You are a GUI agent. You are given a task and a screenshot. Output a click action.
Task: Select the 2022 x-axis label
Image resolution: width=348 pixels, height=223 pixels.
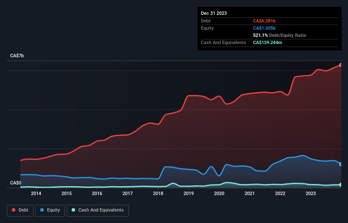coord(280,193)
